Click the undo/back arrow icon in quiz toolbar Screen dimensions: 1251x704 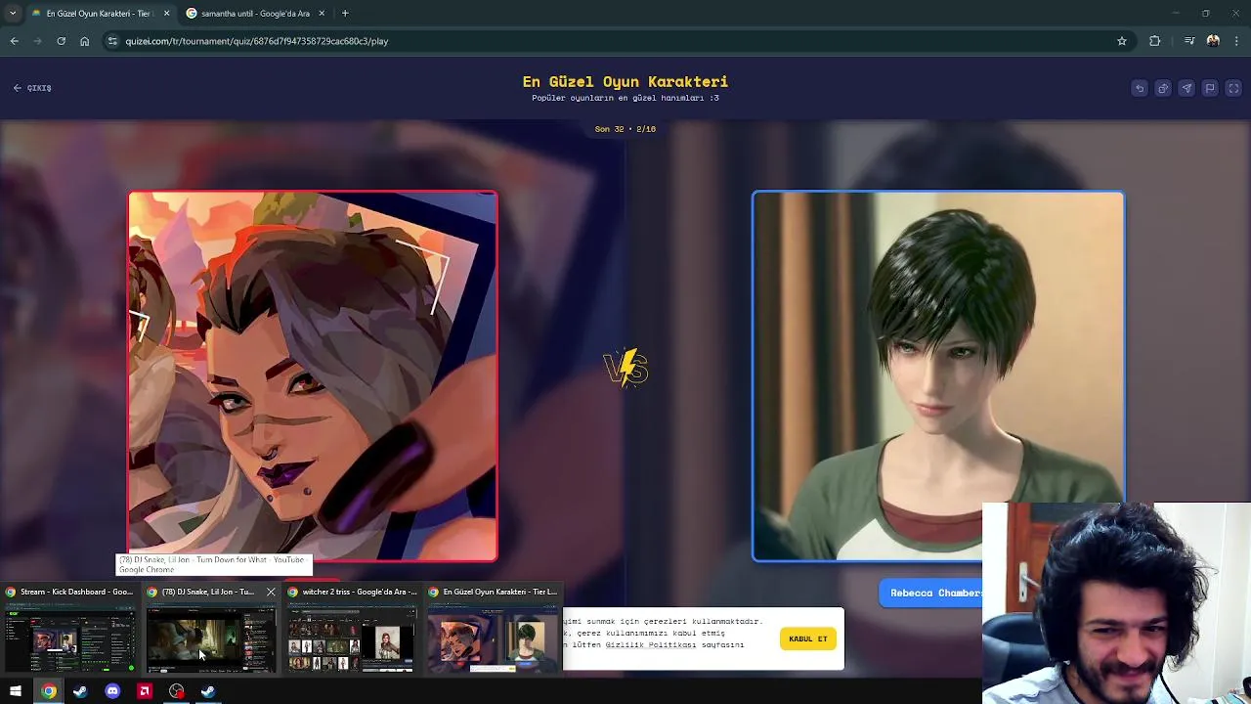[1140, 88]
